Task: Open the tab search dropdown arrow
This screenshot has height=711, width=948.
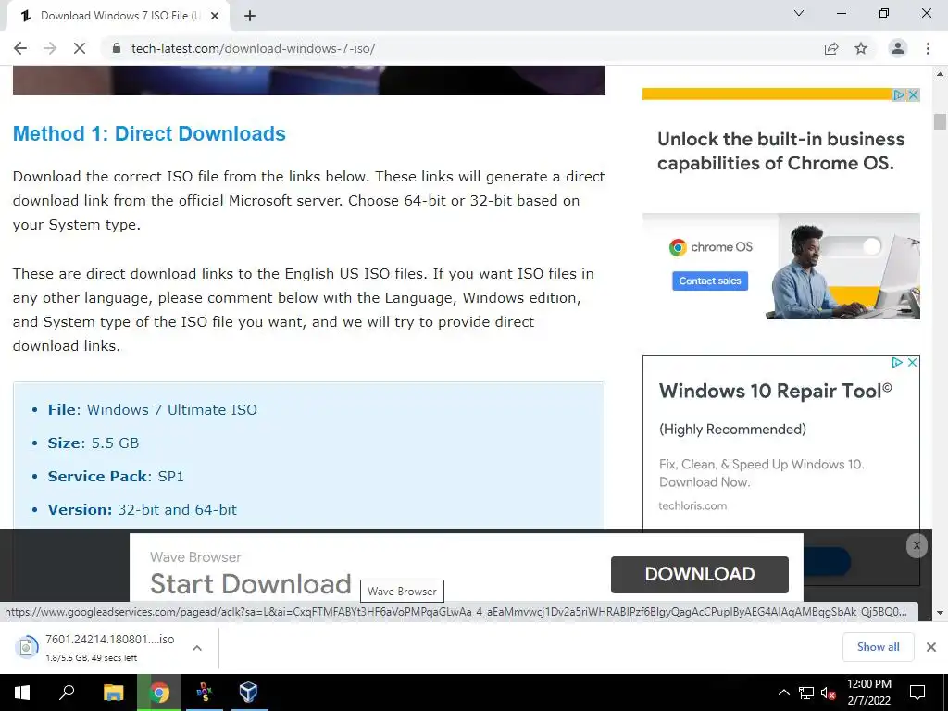Action: [799, 13]
